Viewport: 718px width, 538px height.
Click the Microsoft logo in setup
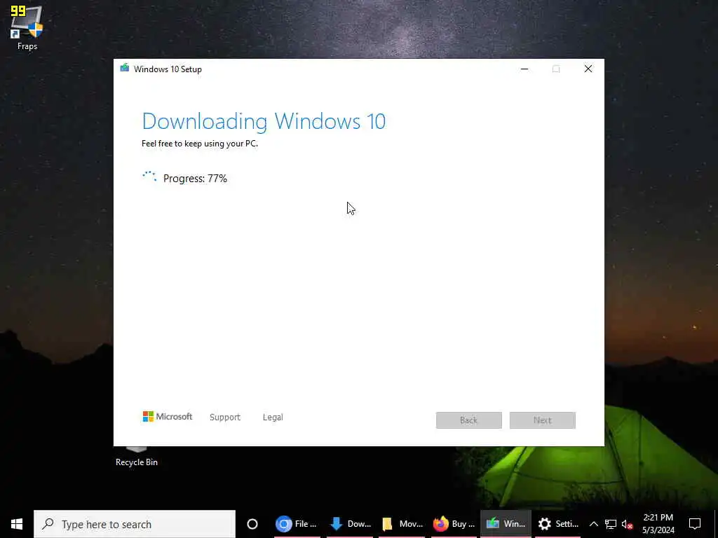(168, 416)
